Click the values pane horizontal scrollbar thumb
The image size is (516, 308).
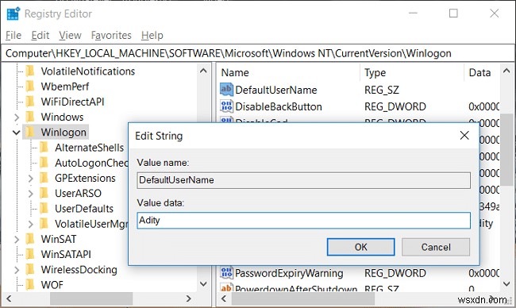303,298
